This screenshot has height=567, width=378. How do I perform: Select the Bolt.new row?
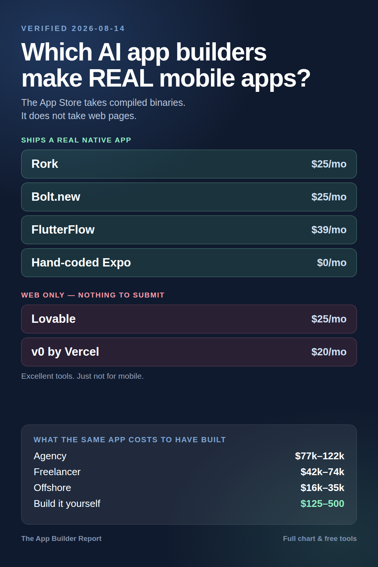[189, 197]
